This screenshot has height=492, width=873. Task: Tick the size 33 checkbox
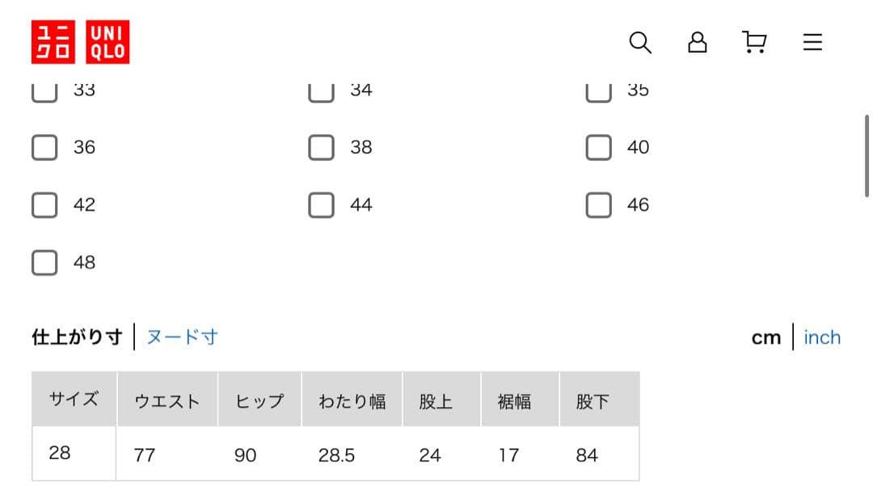[44, 91]
